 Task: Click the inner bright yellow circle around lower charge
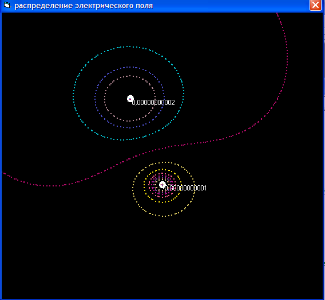tap(144, 185)
